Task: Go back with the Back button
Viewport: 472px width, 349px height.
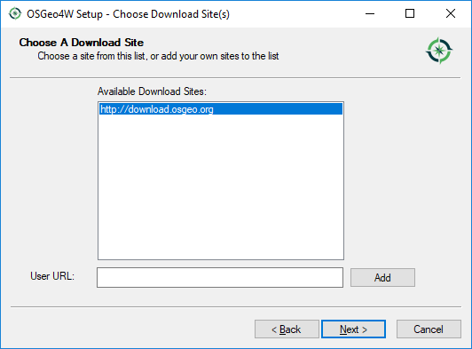Action: pos(287,329)
